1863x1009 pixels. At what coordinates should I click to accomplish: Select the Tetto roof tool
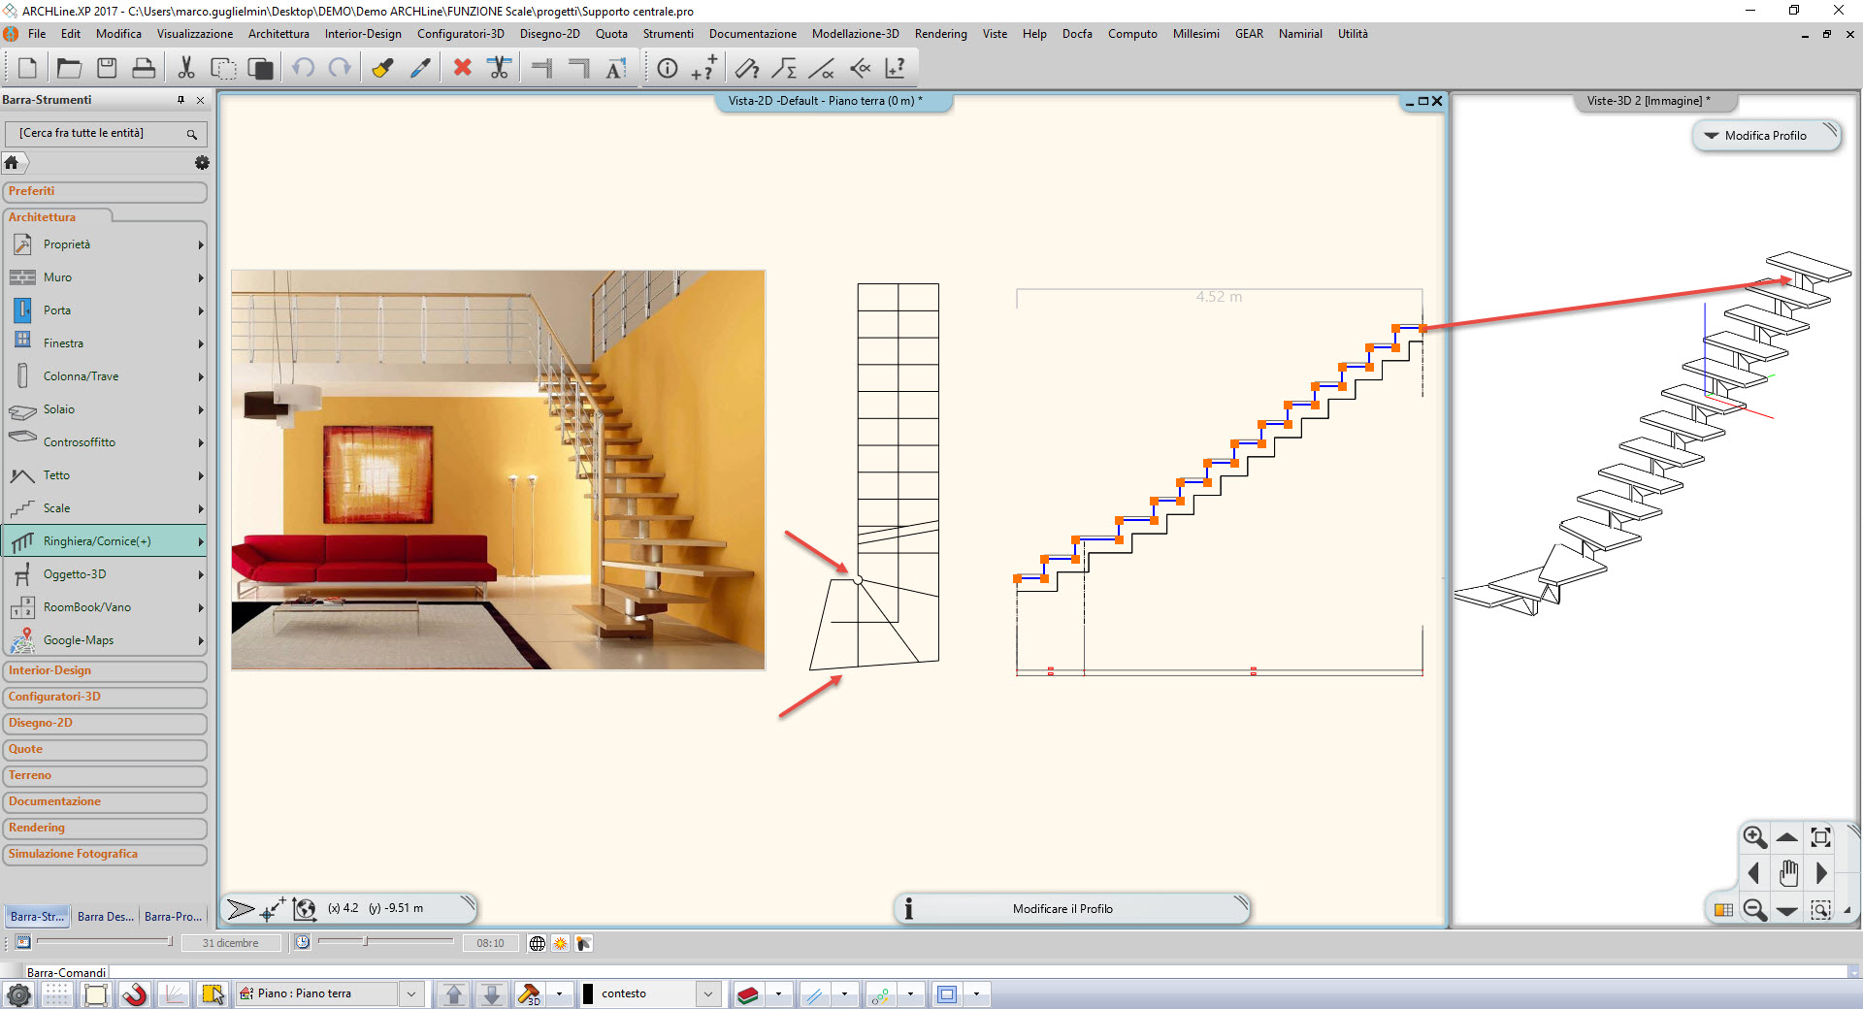tap(55, 474)
